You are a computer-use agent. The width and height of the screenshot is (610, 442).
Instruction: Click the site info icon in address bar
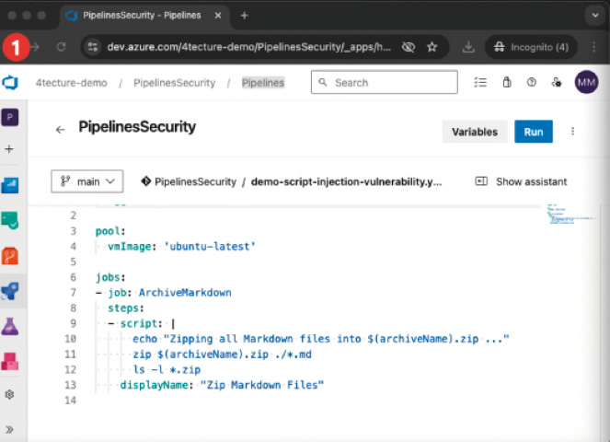93,47
